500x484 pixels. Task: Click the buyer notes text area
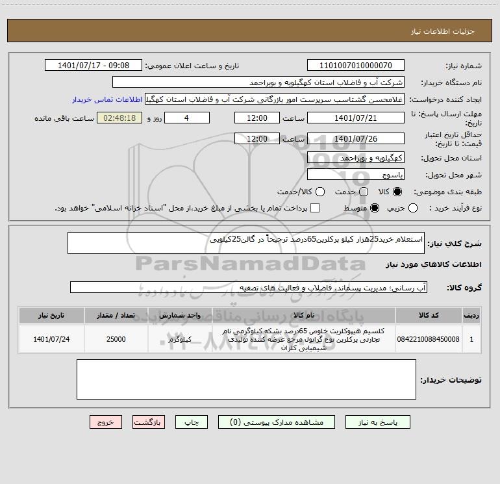click(246, 379)
